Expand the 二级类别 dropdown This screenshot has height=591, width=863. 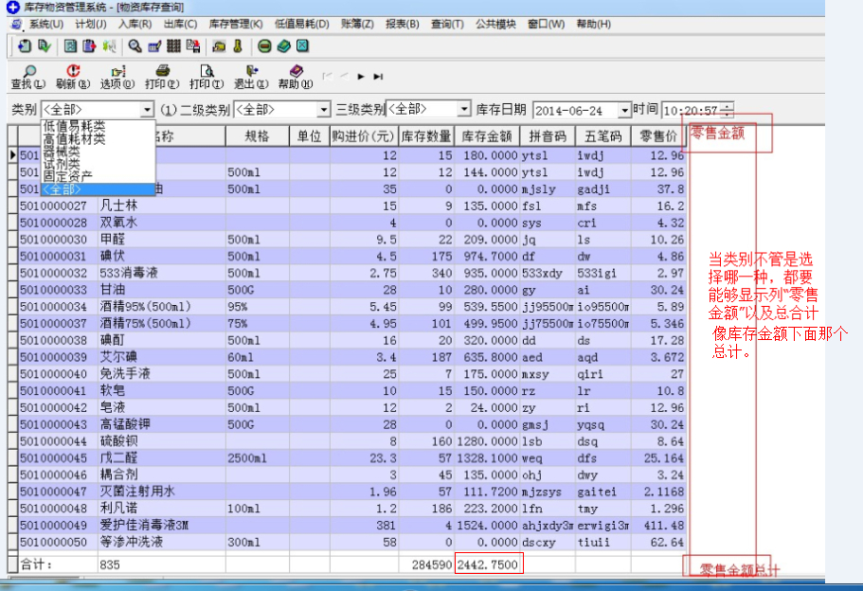324,110
